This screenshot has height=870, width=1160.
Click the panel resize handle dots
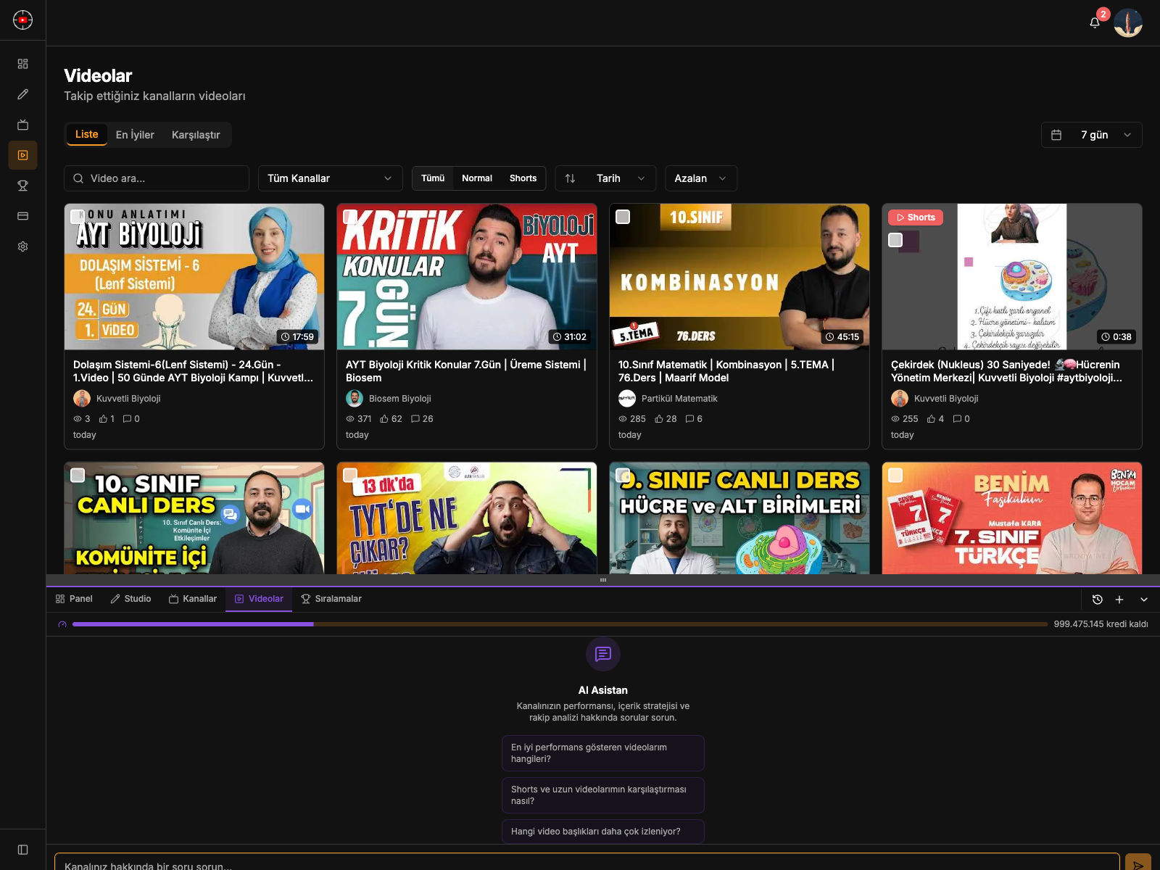[603, 580]
